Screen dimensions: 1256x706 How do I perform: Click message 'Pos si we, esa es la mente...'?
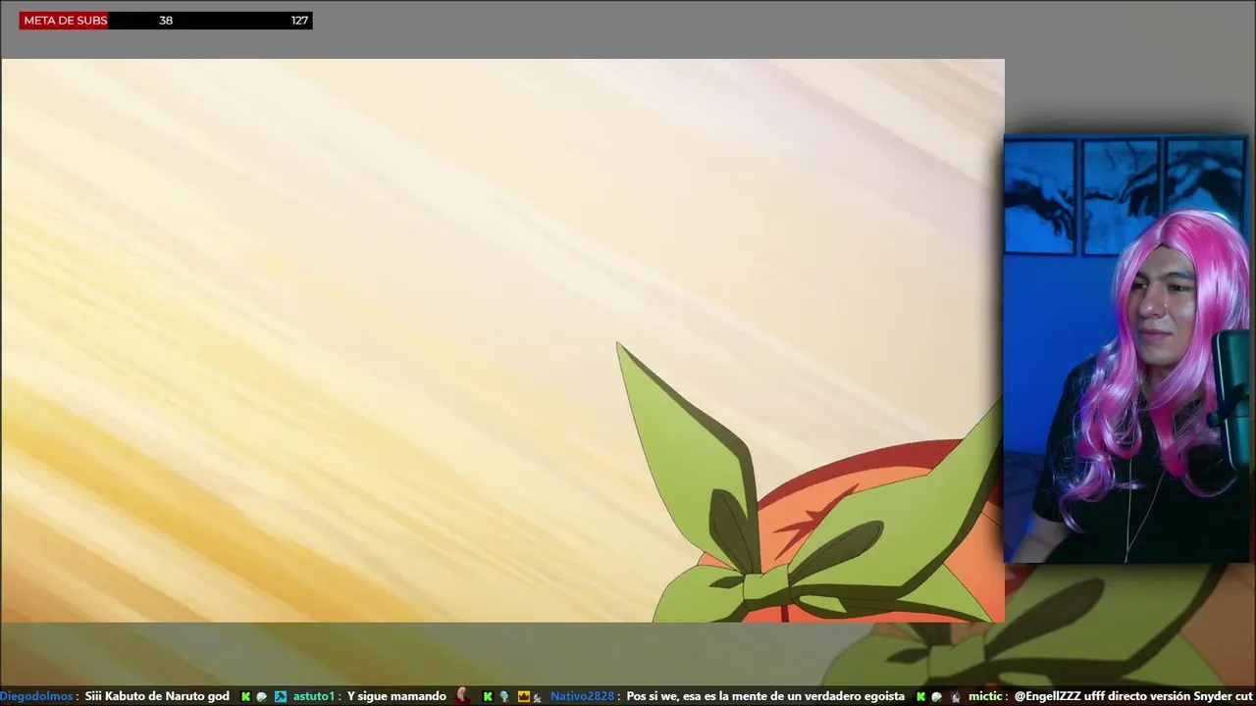[x=765, y=696]
